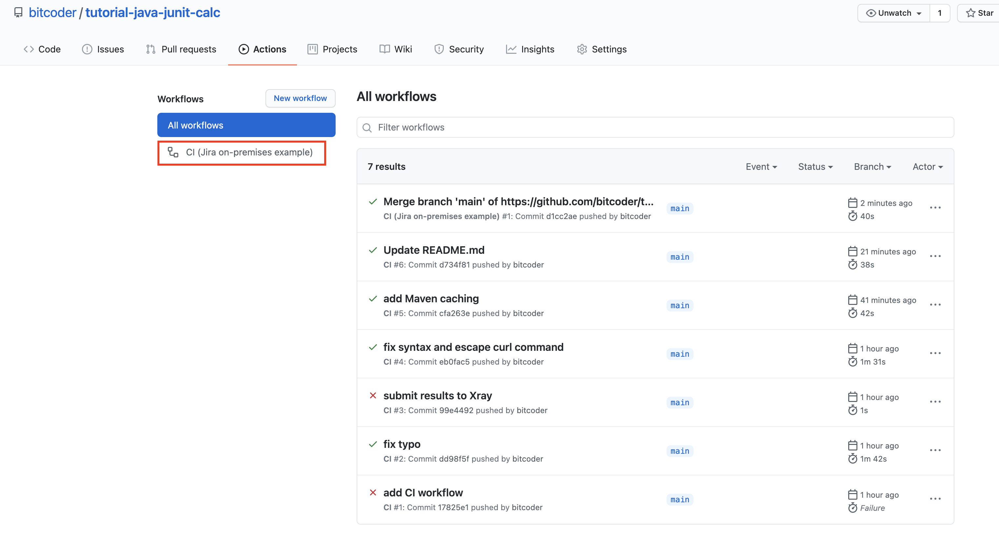The height and width of the screenshot is (539, 999).
Task: Switch to the Issues tab
Action: coord(103,49)
